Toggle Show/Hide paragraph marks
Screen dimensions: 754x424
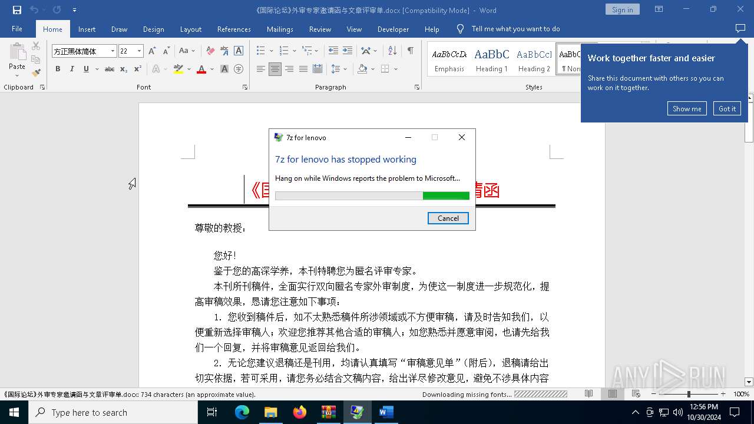pyautogui.click(x=410, y=51)
